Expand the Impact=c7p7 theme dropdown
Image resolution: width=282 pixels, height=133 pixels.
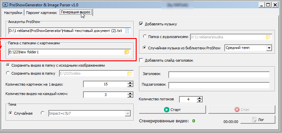[x=128, y=113]
